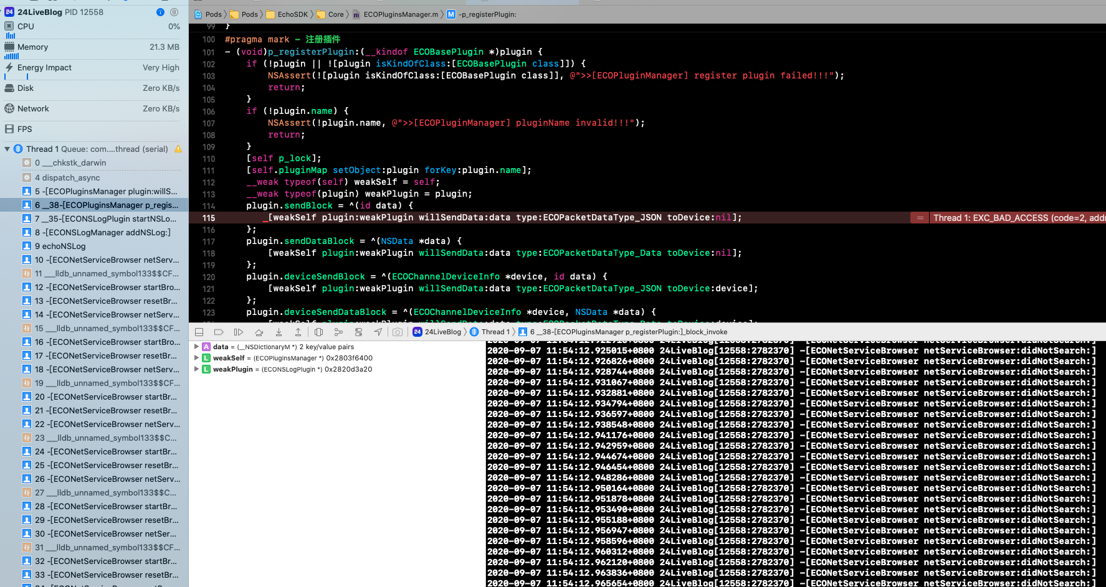
Task: Click the process view options icon
Action: pos(174,12)
